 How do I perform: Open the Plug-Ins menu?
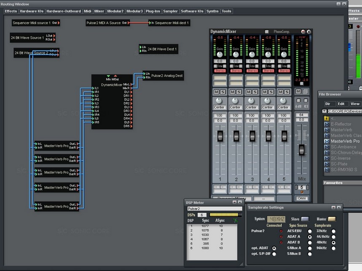click(153, 11)
